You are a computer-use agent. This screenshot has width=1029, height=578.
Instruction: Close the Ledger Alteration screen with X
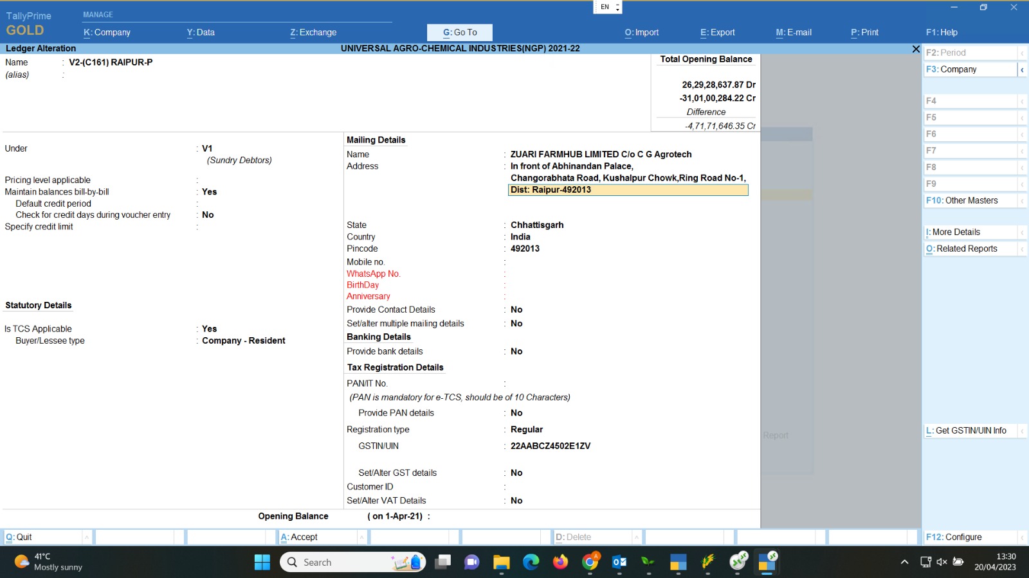(916, 49)
